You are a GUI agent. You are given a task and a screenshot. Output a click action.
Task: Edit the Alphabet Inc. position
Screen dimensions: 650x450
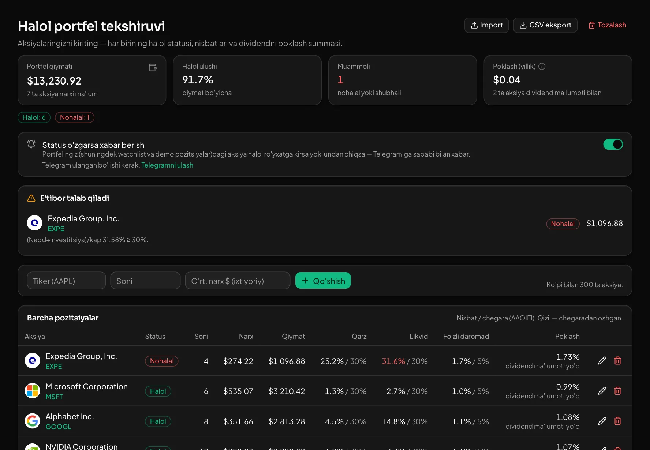click(602, 421)
